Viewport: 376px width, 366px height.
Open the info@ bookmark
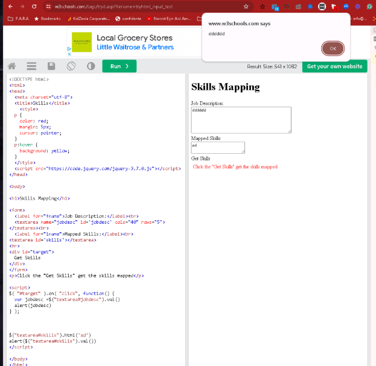tap(359, 19)
